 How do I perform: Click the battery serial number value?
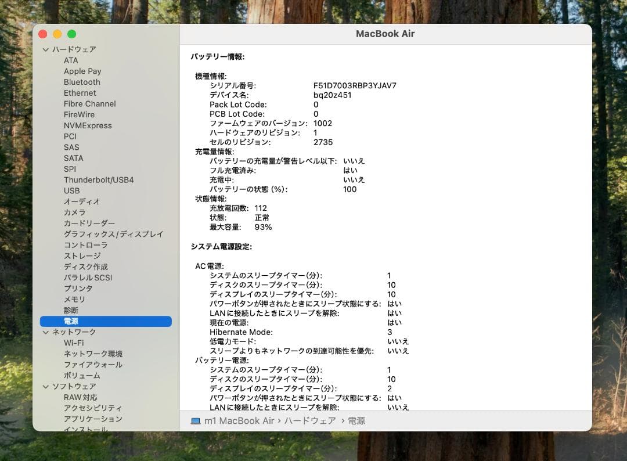point(355,86)
